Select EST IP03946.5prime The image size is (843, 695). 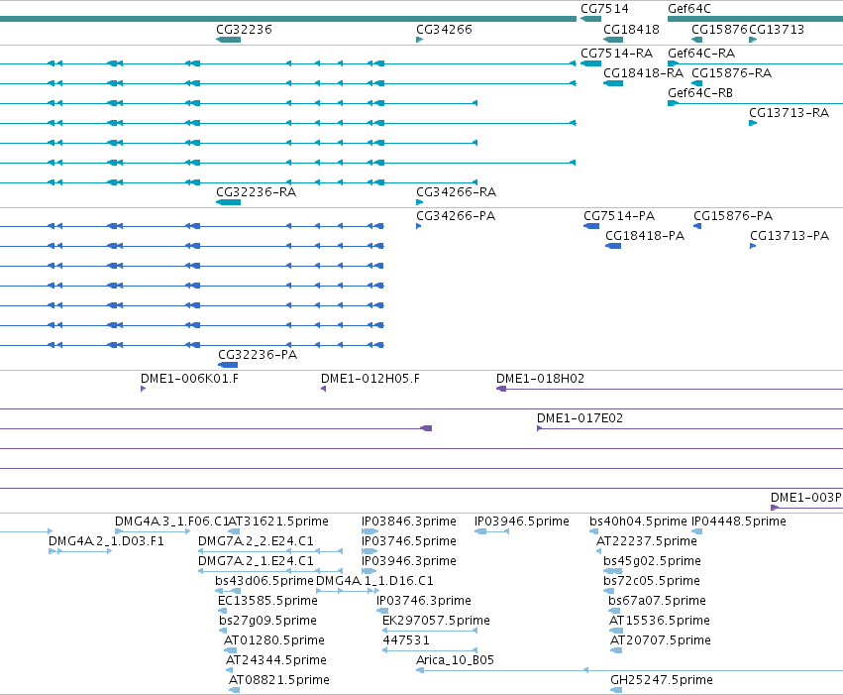tap(521, 521)
